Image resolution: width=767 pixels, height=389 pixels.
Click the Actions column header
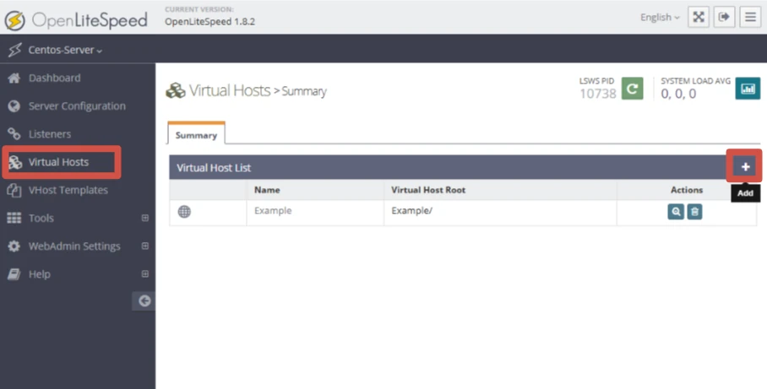686,190
